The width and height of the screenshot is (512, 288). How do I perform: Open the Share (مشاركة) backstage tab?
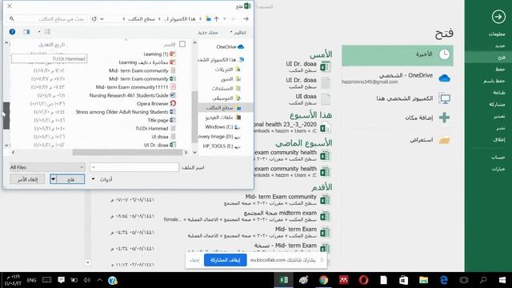click(x=497, y=104)
